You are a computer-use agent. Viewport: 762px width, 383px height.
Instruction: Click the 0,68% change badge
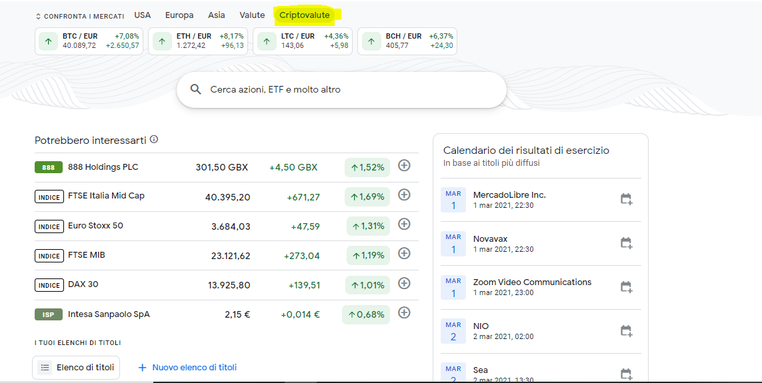366,314
